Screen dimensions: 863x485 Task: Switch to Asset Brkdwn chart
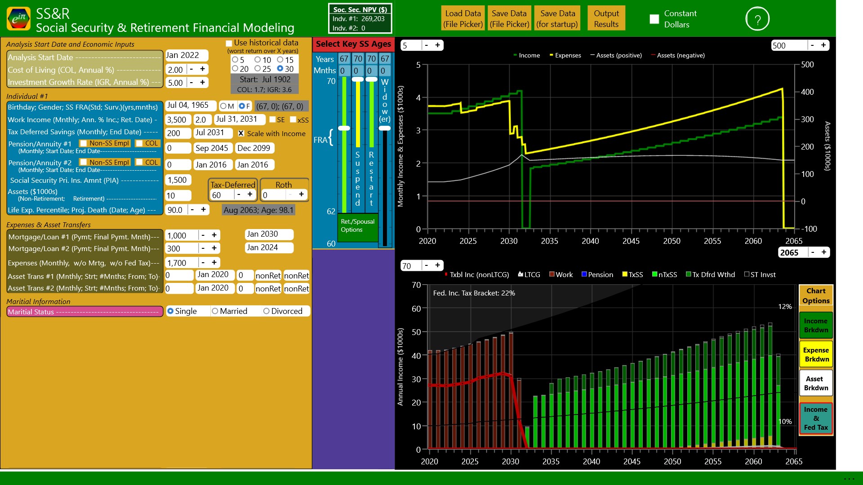(816, 383)
